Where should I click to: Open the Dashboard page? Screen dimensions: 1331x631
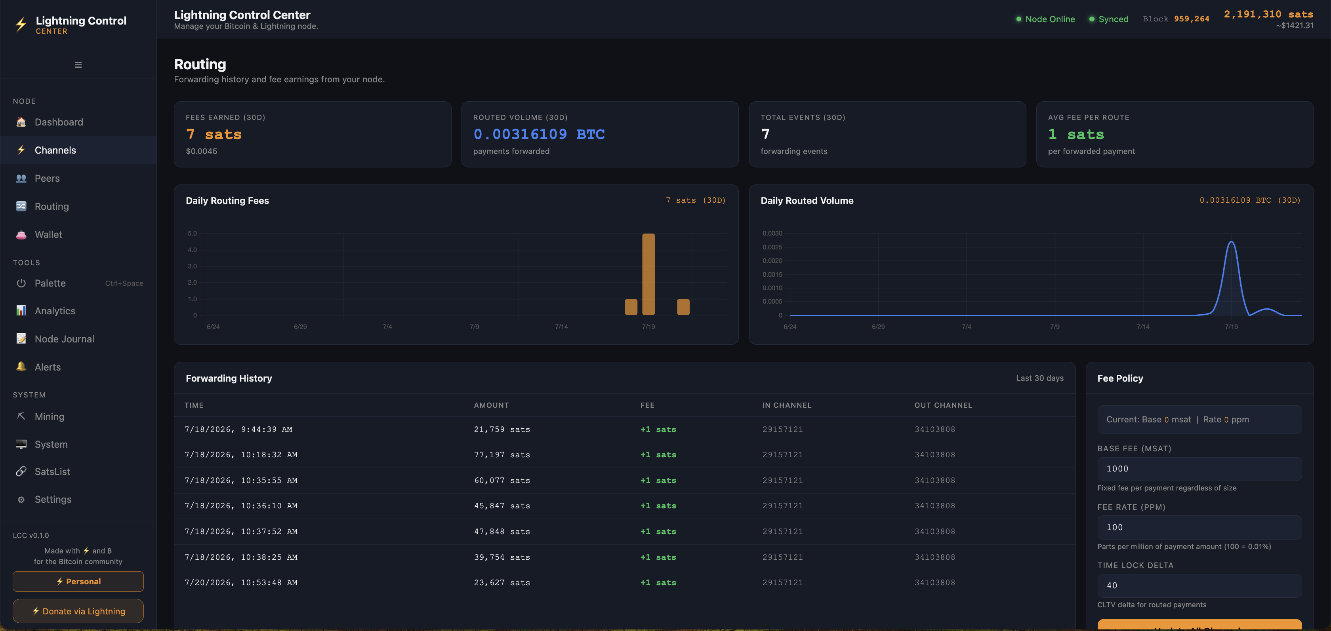(x=78, y=122)
